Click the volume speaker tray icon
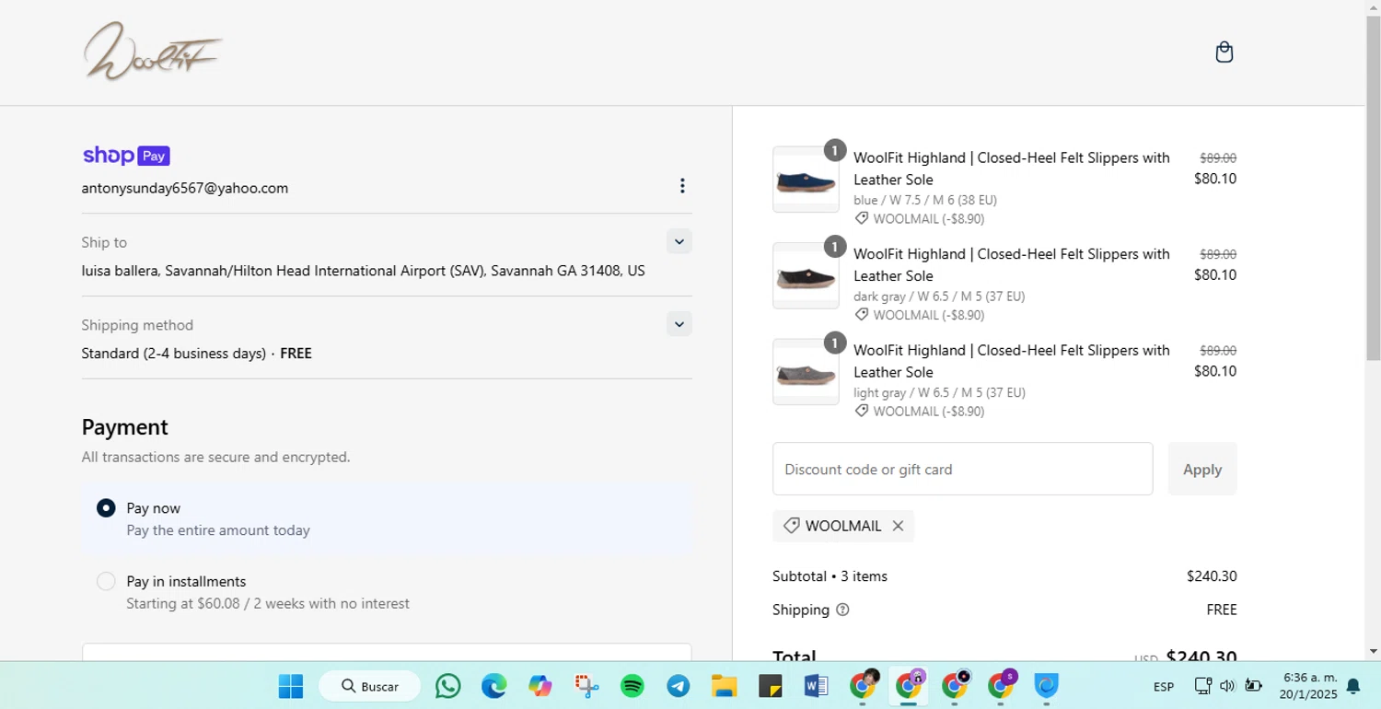Screen dimensions: 1381x709 [1227, 685]
